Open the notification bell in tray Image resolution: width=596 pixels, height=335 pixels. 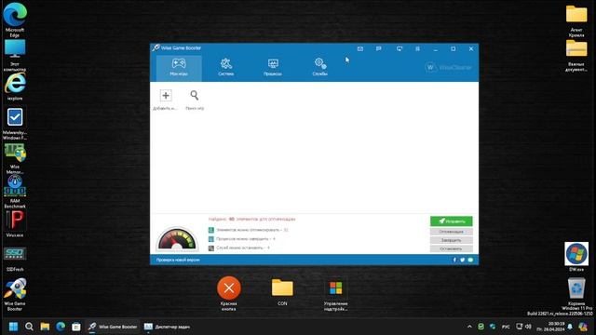[x=570, y=327]
